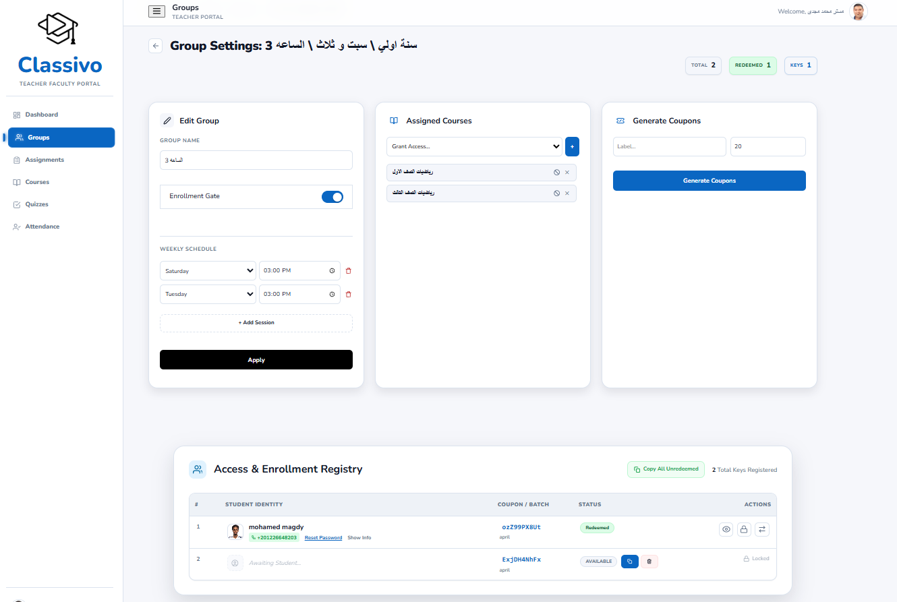The width and height of the screenshot is (897, 602).
Task: Copy coupon ExjDH4NhFx with the blue copy icon
Action: [x=629, y=561]
